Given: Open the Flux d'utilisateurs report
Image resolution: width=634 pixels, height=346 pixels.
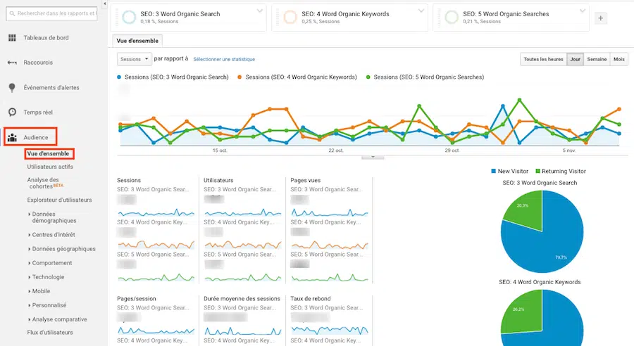Looking at the screenshot, I should click(x=49, y=332).
